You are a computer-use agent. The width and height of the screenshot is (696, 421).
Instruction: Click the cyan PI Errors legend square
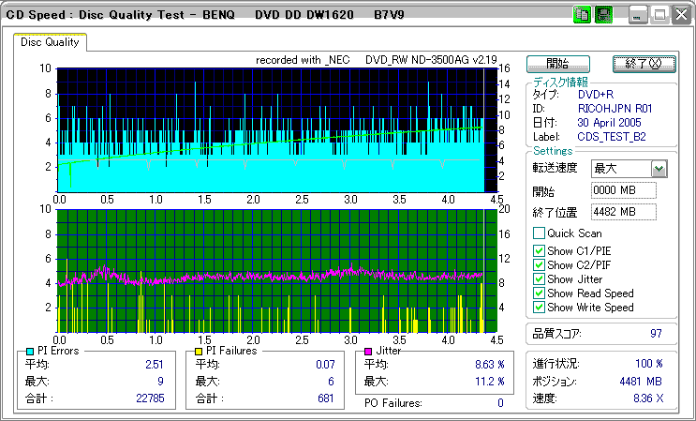pos(29,351)
